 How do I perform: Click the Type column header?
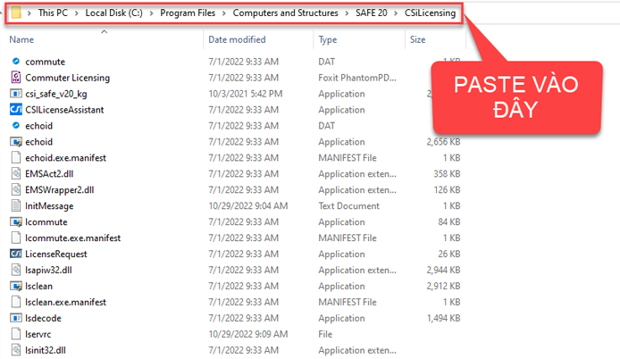pos(328,40)
